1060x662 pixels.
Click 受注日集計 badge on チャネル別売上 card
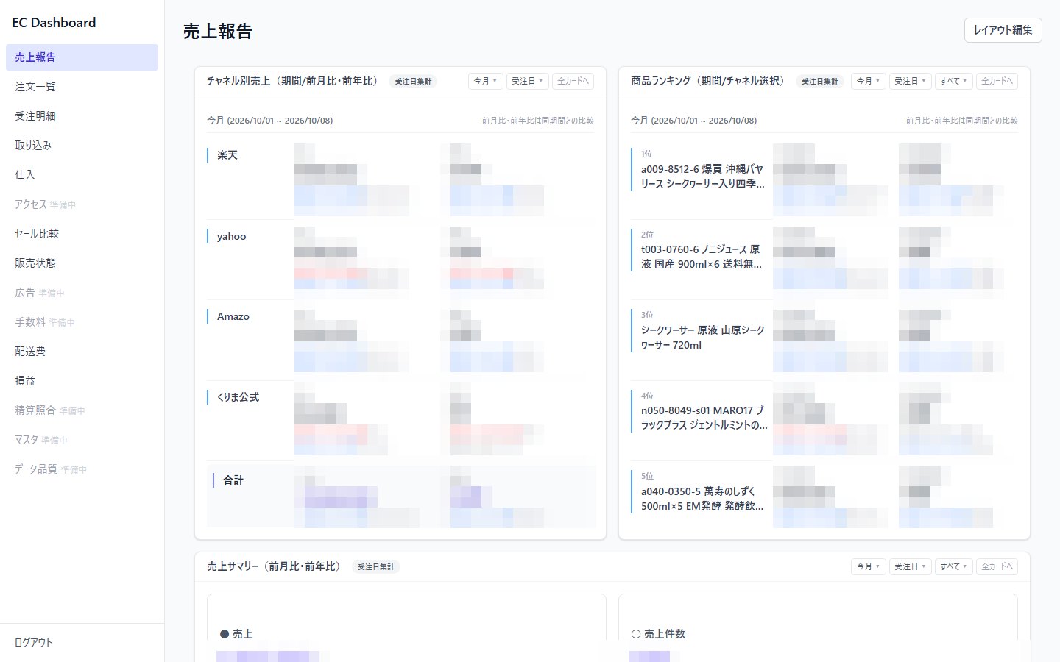tap(413, 82)
